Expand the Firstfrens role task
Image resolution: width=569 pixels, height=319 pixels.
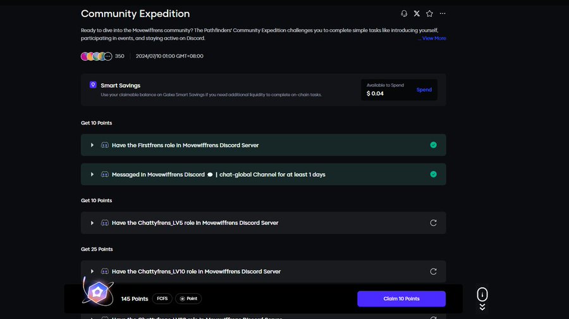click(x=92, y=145)
